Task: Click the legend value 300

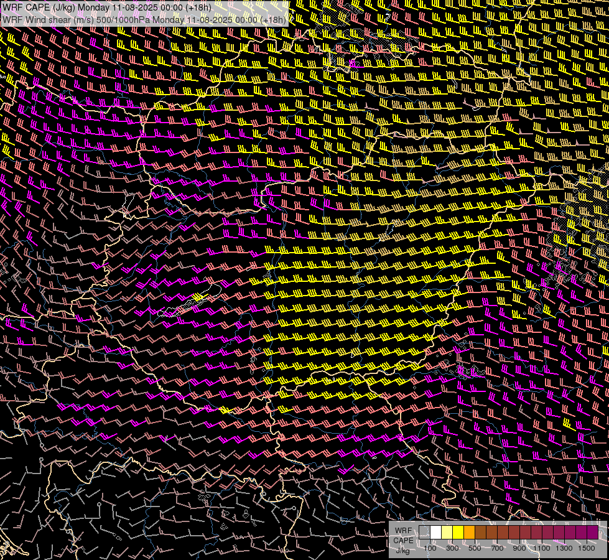Action: tap(452, 548)
